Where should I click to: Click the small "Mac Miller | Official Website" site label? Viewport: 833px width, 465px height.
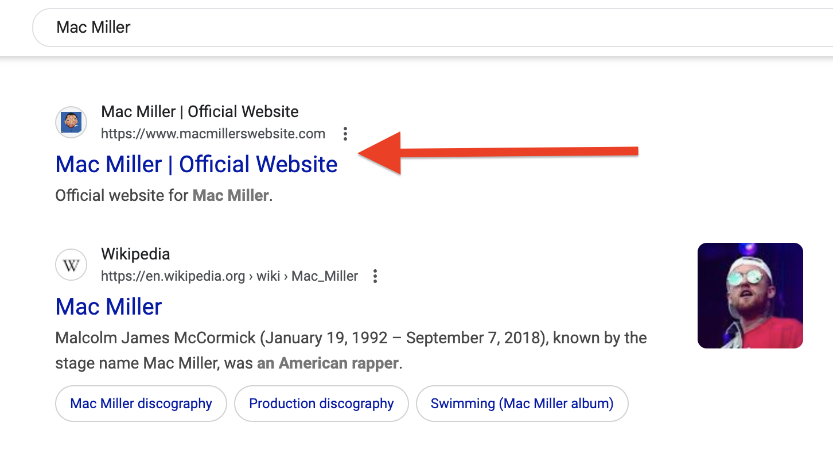tap(200, 111)
